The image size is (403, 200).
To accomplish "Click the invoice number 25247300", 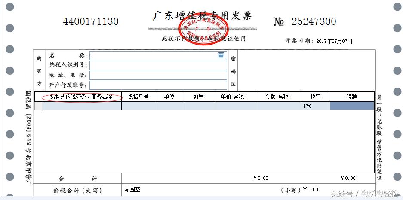I will point(314,21).
